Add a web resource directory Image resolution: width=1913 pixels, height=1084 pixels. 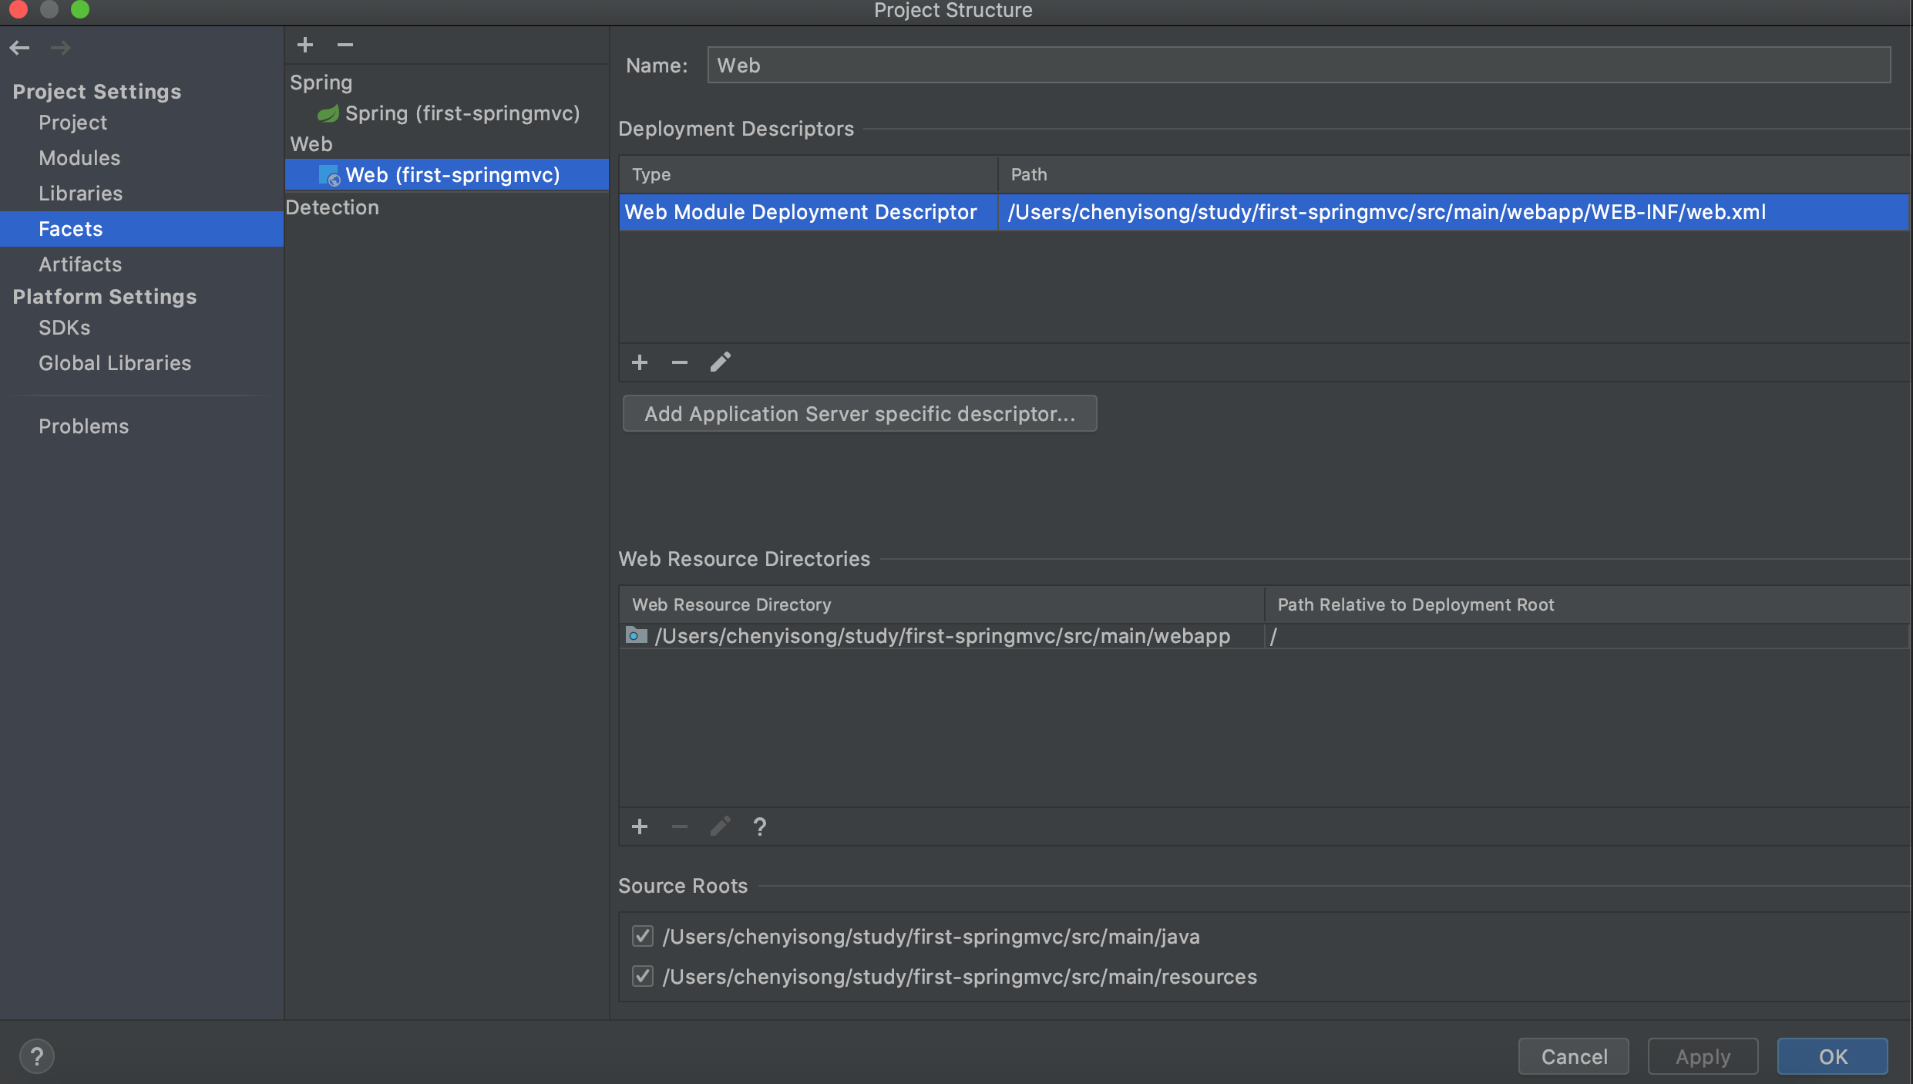(x=640, y=827)
